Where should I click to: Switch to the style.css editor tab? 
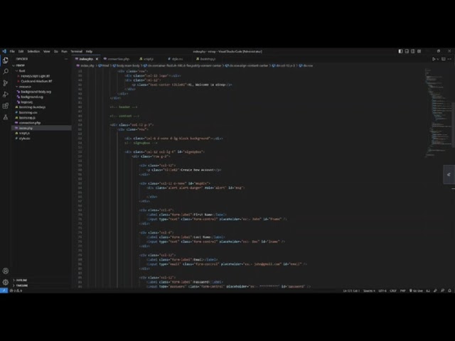tap(176, 59)
